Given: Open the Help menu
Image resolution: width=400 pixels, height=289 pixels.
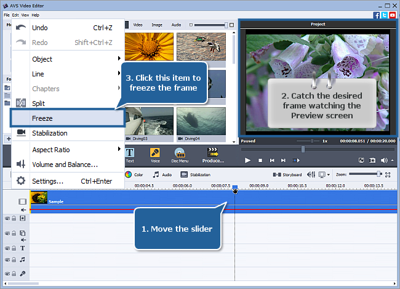Looking at the screenshot, I should pyautogui.click(x=36, y=15).
